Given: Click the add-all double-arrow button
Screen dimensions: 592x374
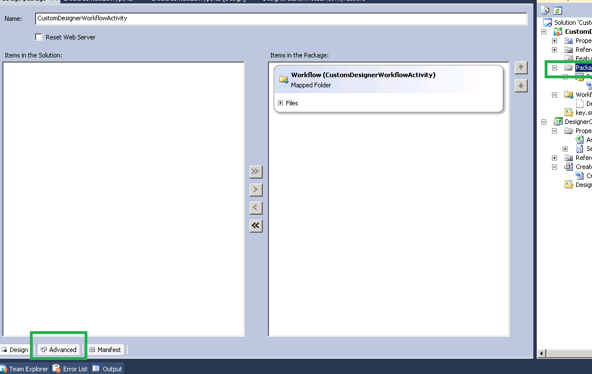Looking at the screenshot, I should 256,171.
